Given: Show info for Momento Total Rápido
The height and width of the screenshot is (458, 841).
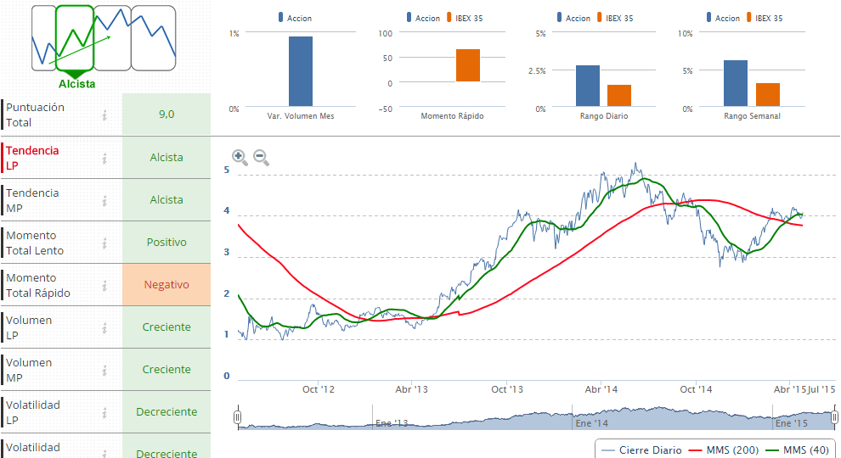Looking at the screenshot, I should 104,285.
